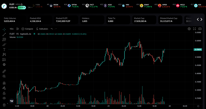Click the FLDT token logo
Image resolution: width=206 pixels, height=109 pixels.
point(4,6)
